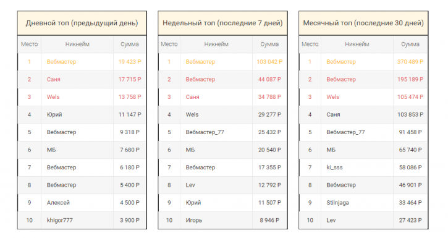Open Stilnjaga in the monthly top
This screenshot has width=448, height=238.
coord(337,203)
